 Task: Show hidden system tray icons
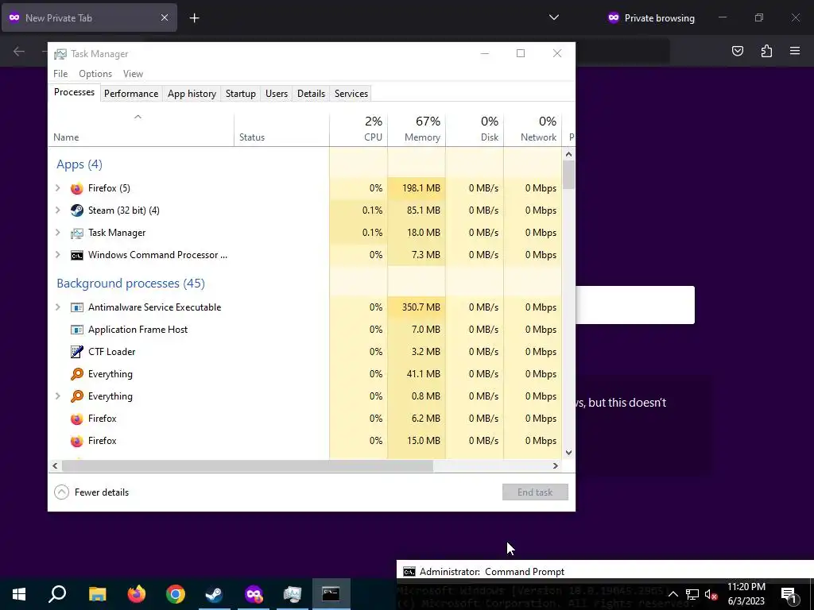click(x=673, y=594)
